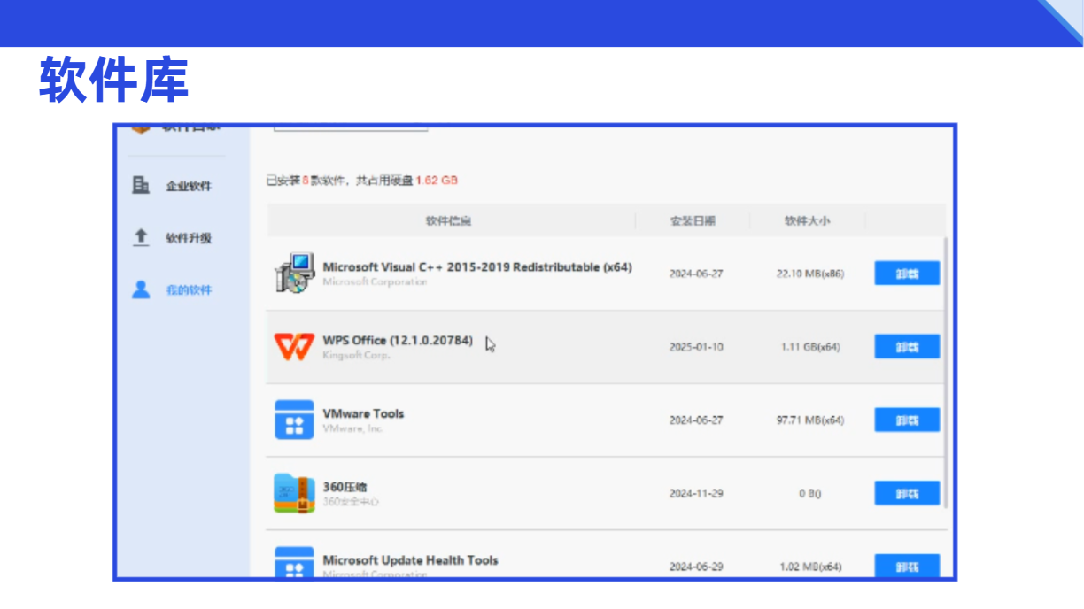Screen dimensions: 1084x609
Task: Uninstall 360压缩 with its 卸载 button
Action: pyautogui.click(x=907, y=494)
